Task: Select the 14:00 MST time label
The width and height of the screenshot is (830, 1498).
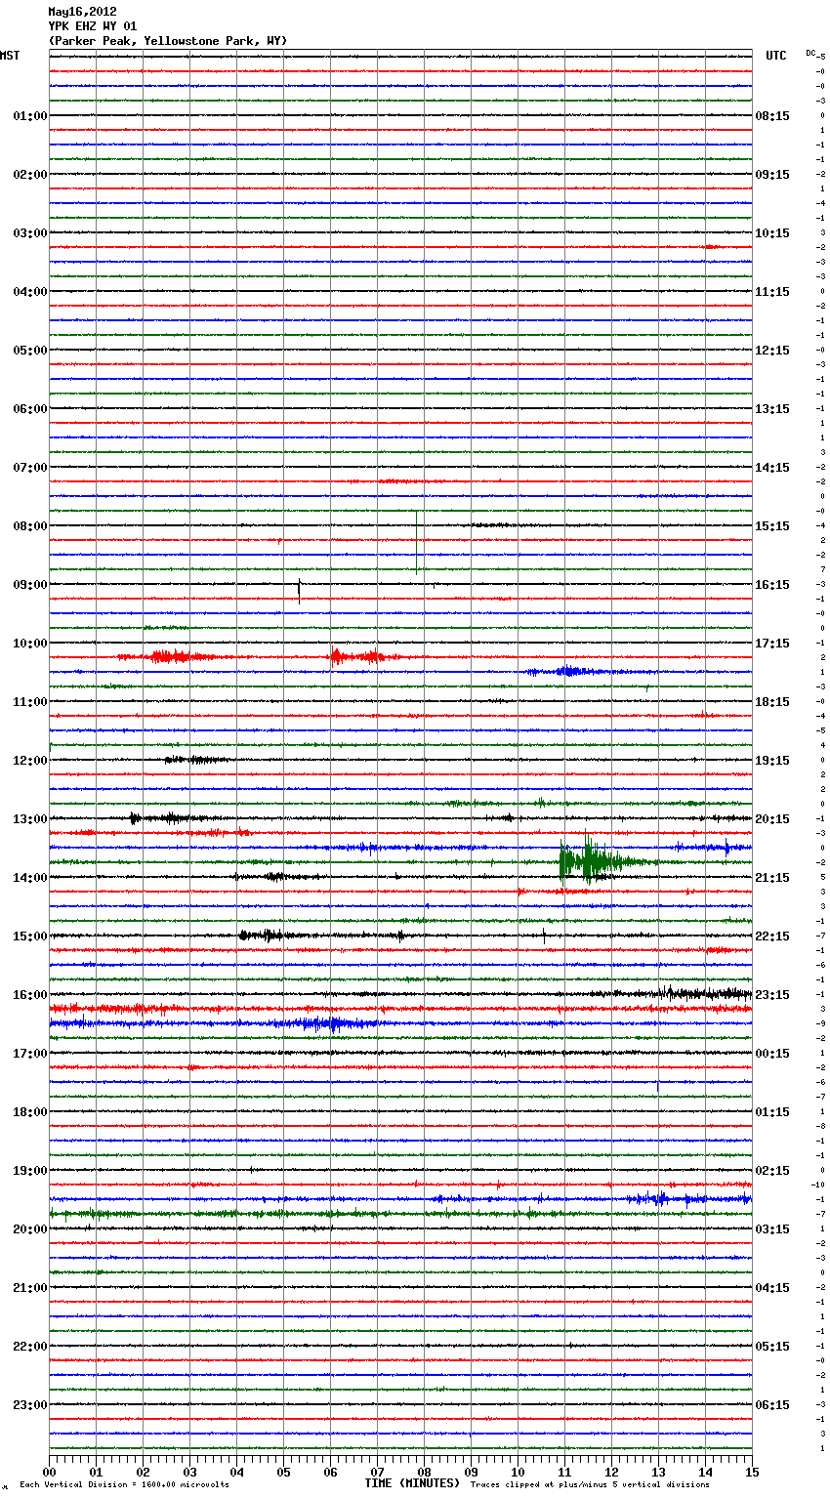Action: (x=29, y=878)
